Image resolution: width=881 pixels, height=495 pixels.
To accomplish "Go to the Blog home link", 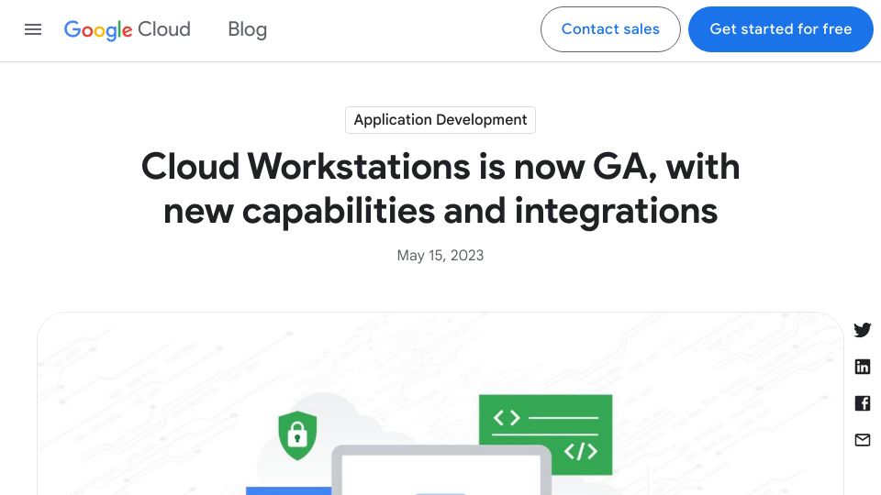I will click(x=247, y=29).
